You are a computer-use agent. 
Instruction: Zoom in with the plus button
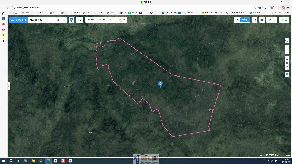click(287, 47)
